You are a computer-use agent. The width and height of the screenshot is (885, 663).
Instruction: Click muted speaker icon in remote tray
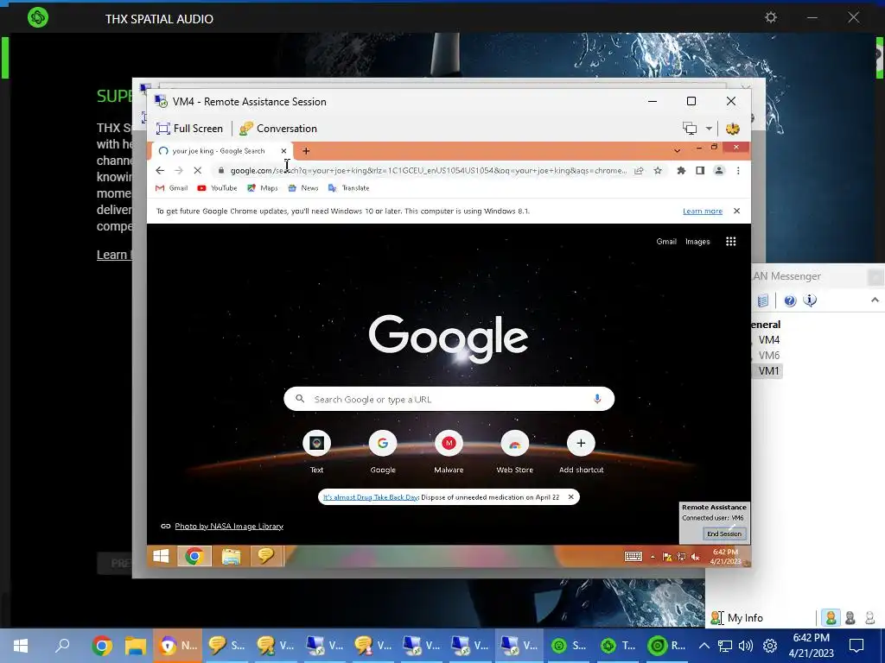696,557
